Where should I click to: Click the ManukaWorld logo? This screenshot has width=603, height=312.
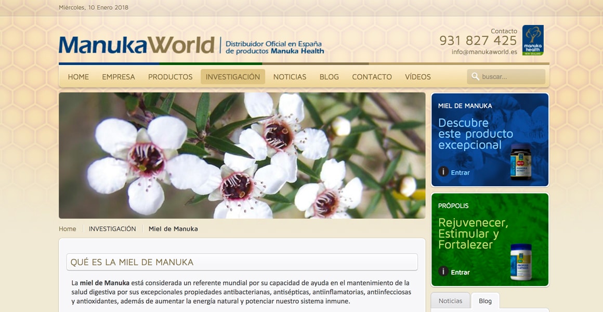pos(136,45)
